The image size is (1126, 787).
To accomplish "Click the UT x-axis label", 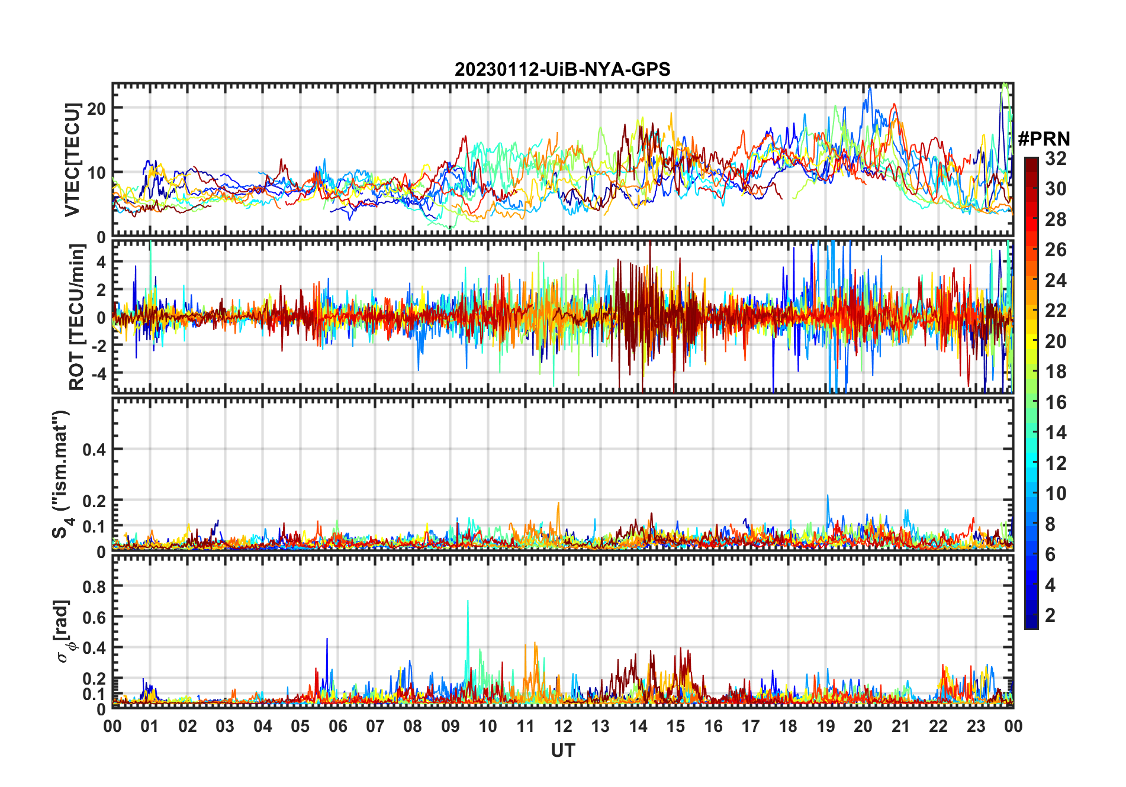I will click(x=563, y=751).
